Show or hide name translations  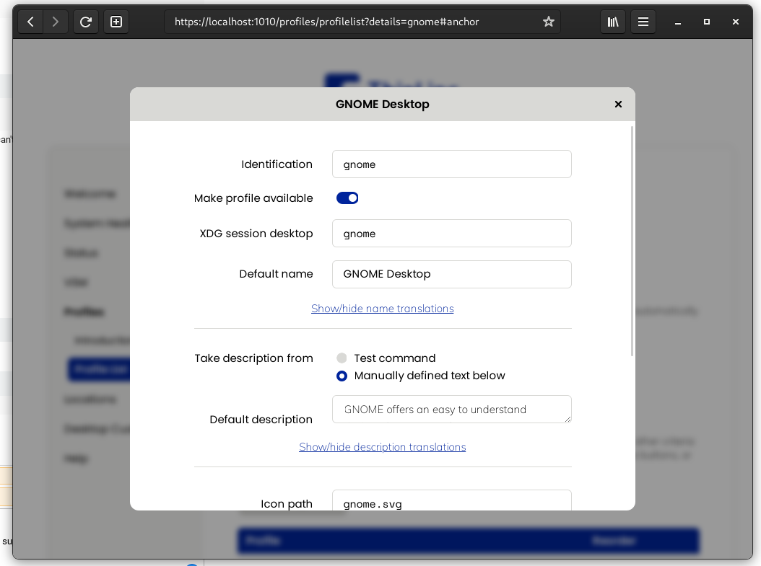383,309
